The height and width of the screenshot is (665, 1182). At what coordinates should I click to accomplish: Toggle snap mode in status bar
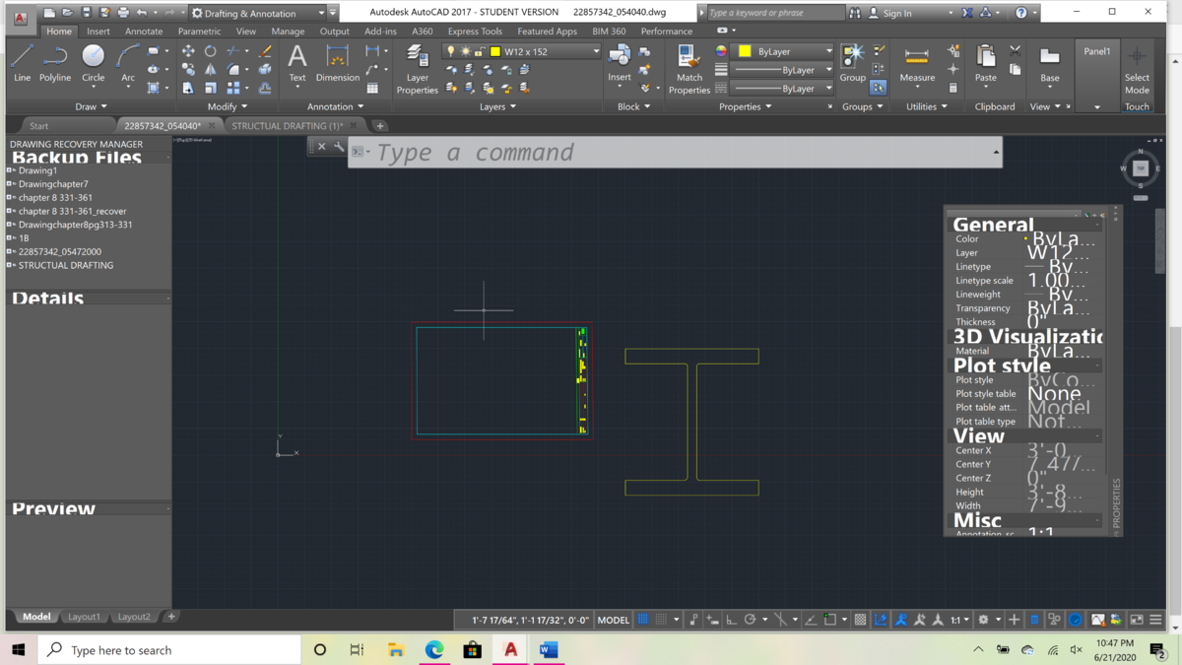[662, 620]
